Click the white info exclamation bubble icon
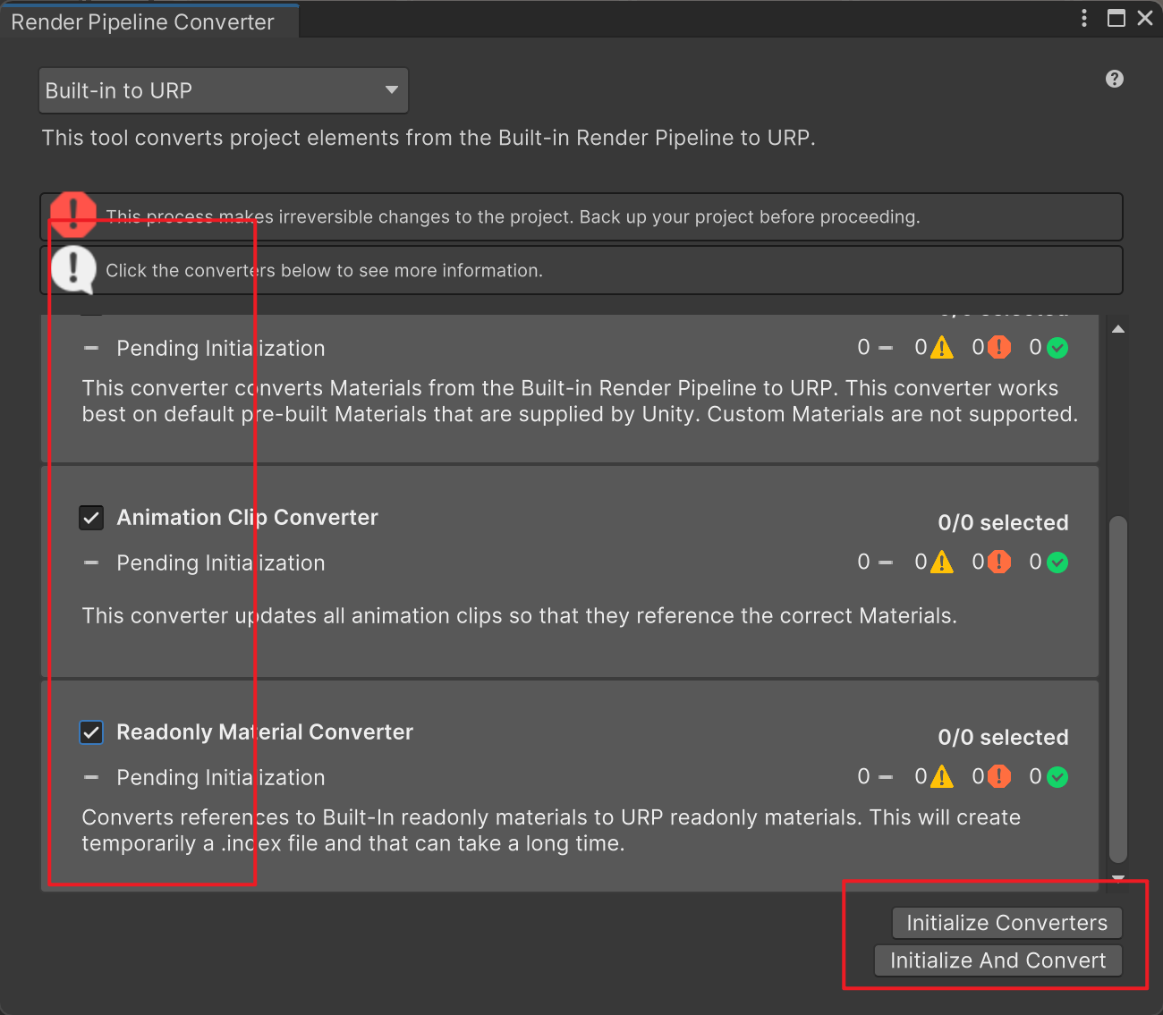 tap(72, 269)
